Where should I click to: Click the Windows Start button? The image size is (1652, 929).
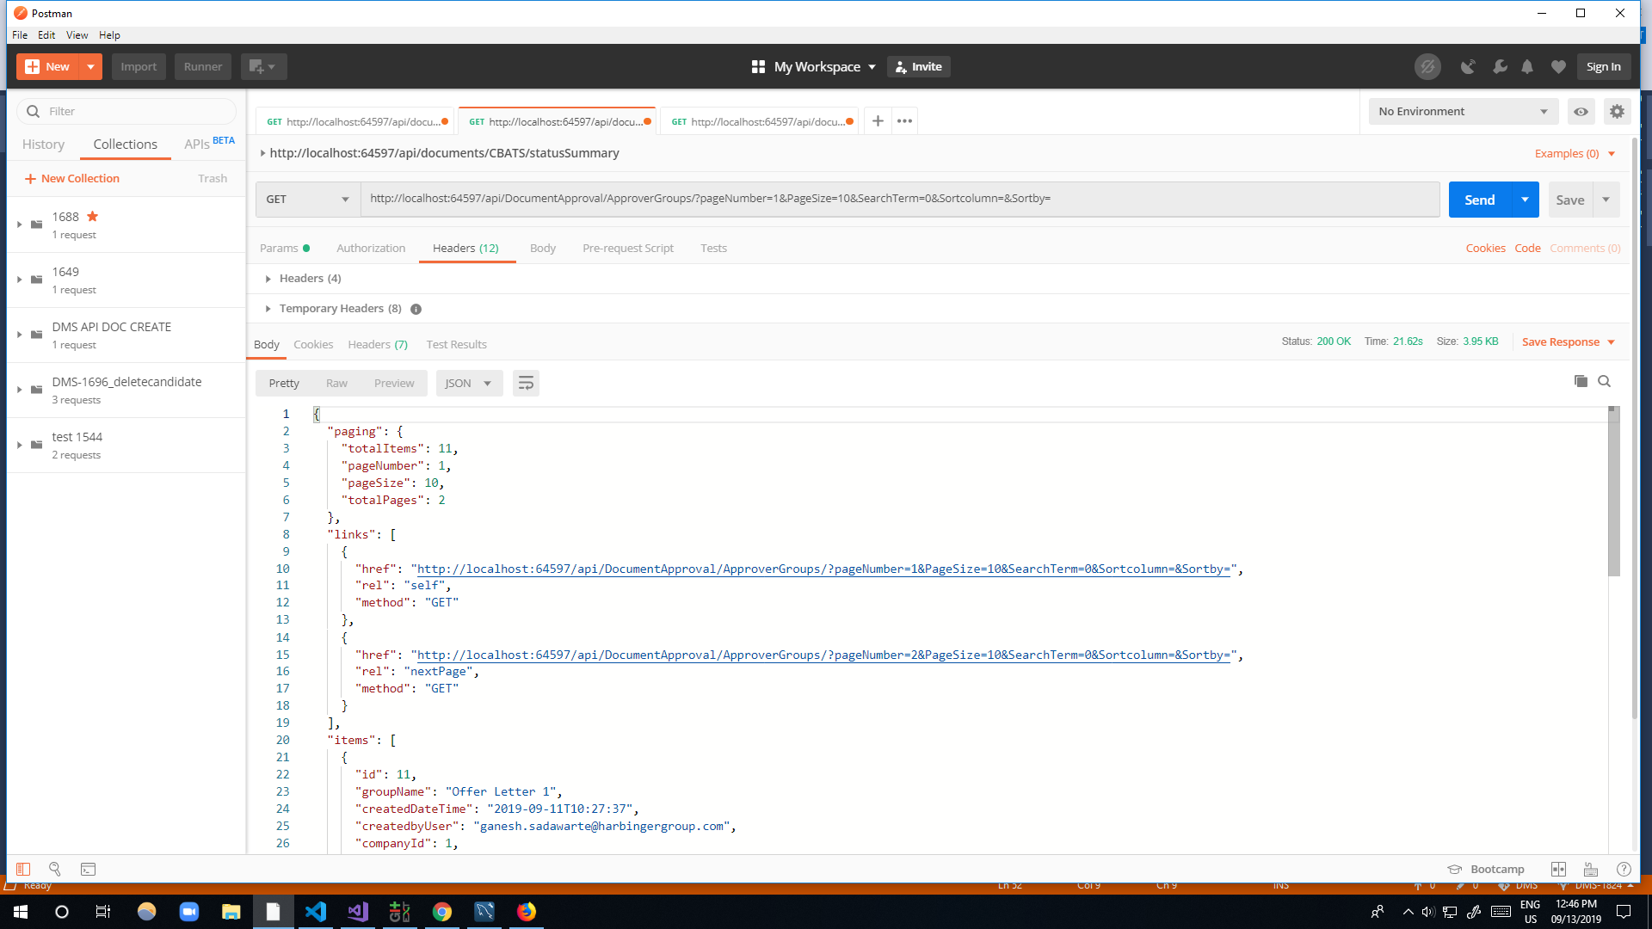tap(21, 911)
